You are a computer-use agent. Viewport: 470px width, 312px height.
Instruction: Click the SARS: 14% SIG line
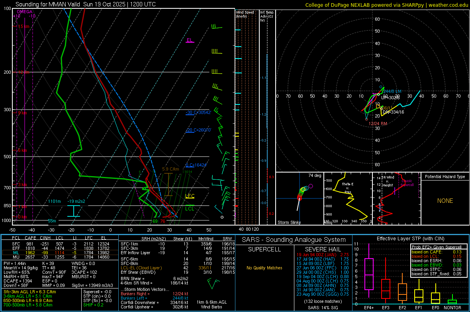point(323,308)
